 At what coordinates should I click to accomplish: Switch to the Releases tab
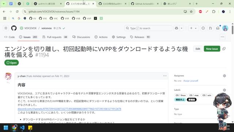tap(140, 37)
